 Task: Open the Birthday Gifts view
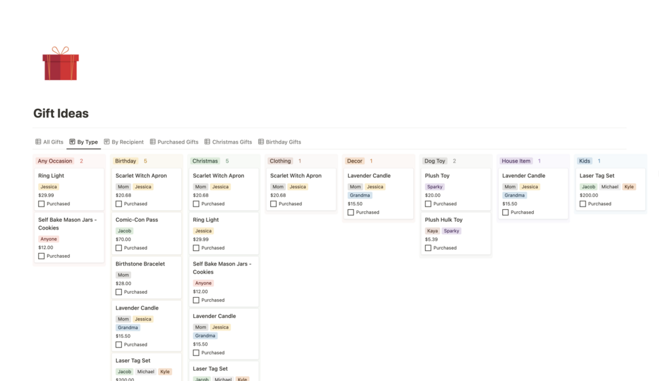(279, 142)
